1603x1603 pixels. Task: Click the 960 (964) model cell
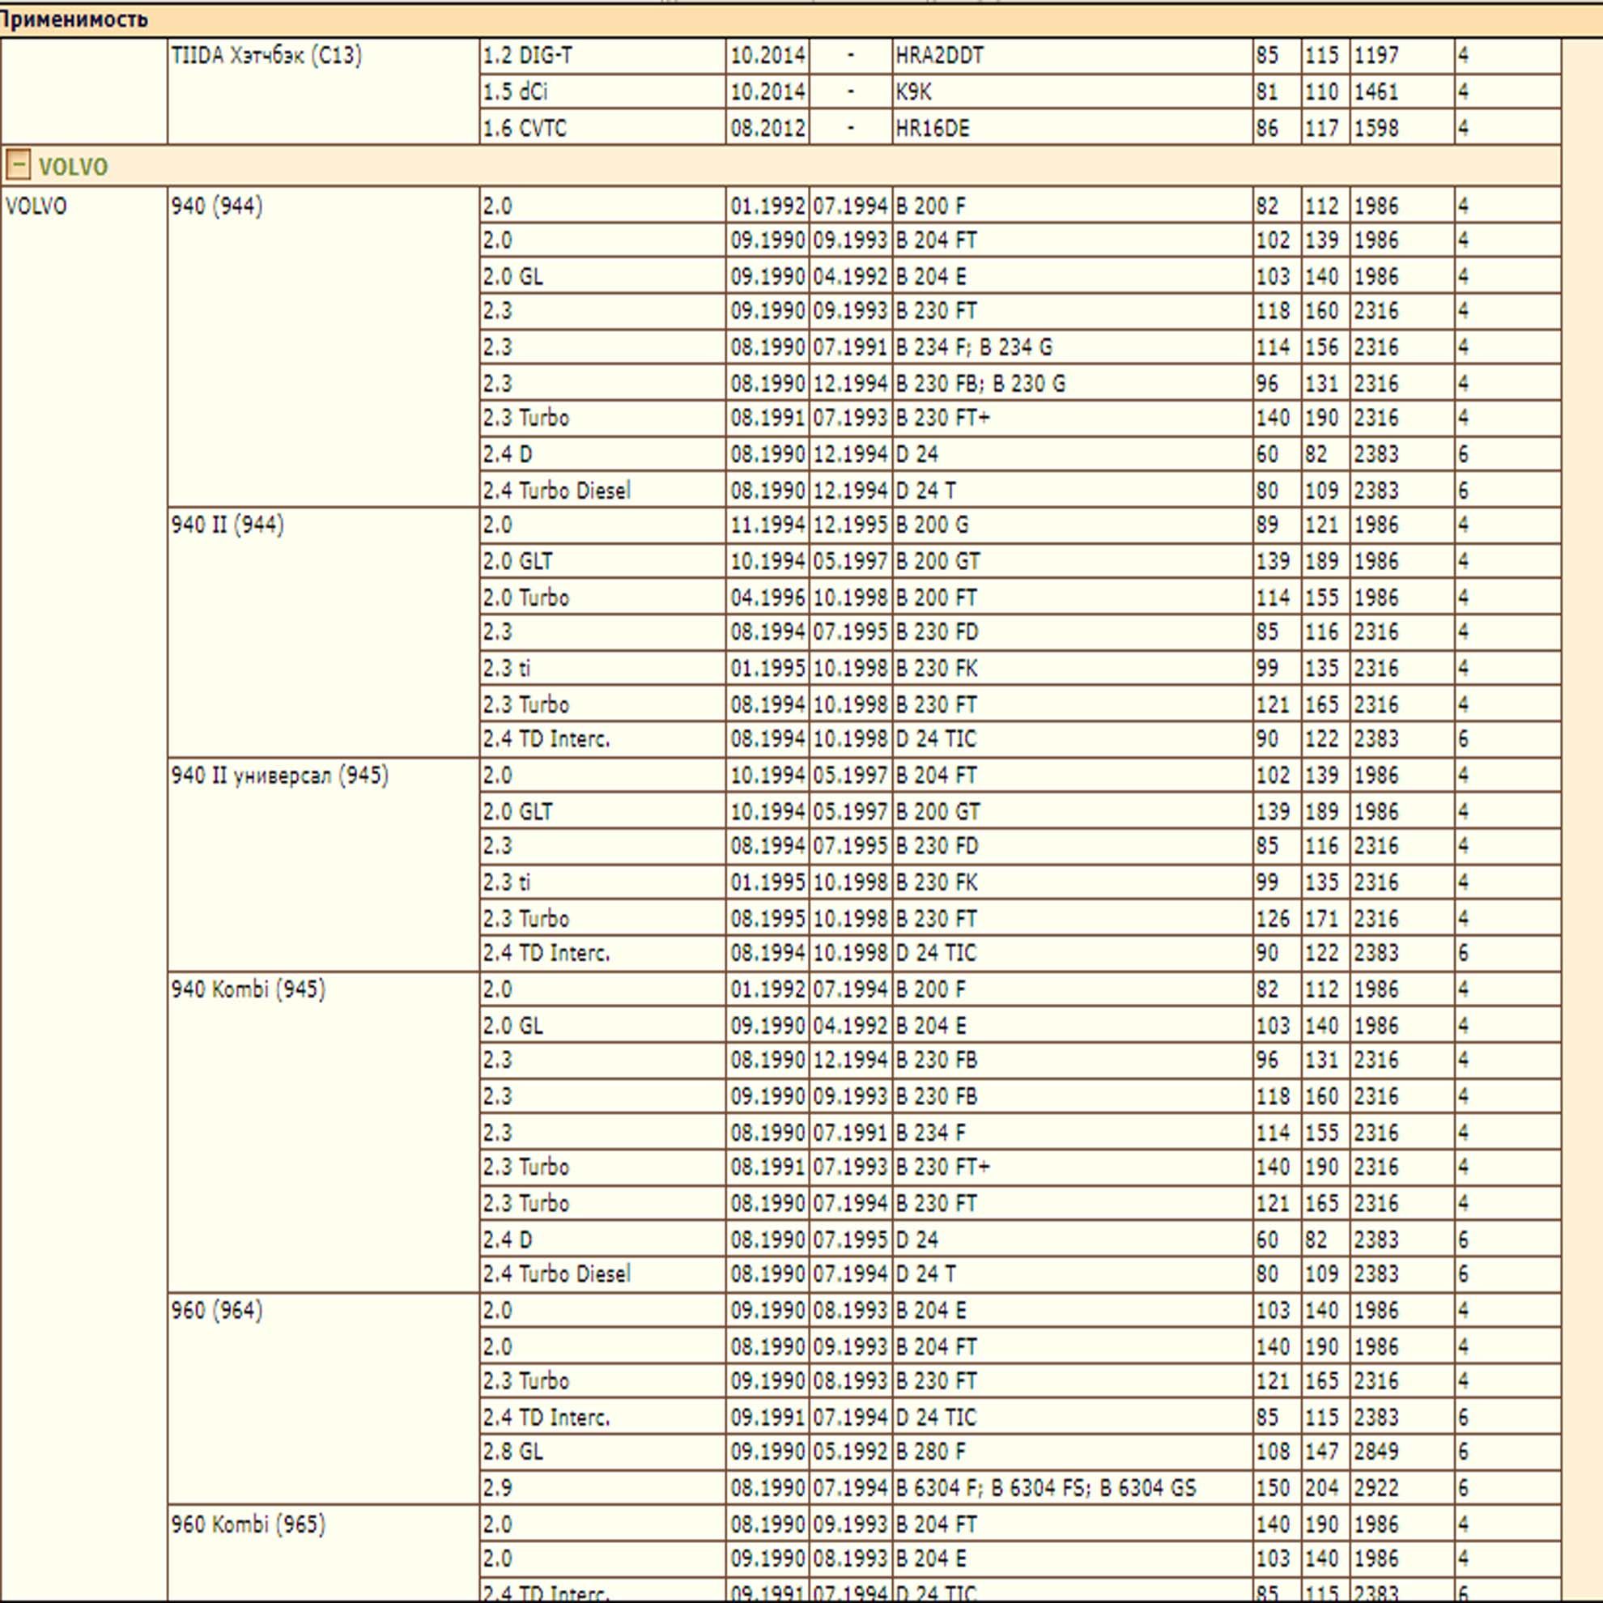coord(323,1399)
